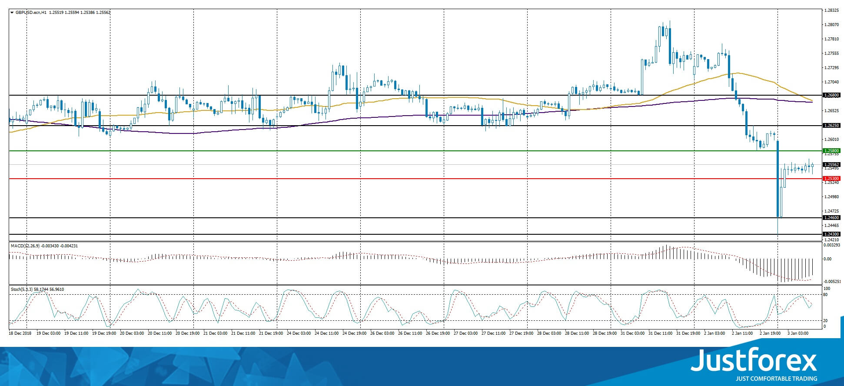The height and width of the screenshot is (386, 844).
Task: Click the 31 Dec 03:00 time label
Action: click(633, 333)
